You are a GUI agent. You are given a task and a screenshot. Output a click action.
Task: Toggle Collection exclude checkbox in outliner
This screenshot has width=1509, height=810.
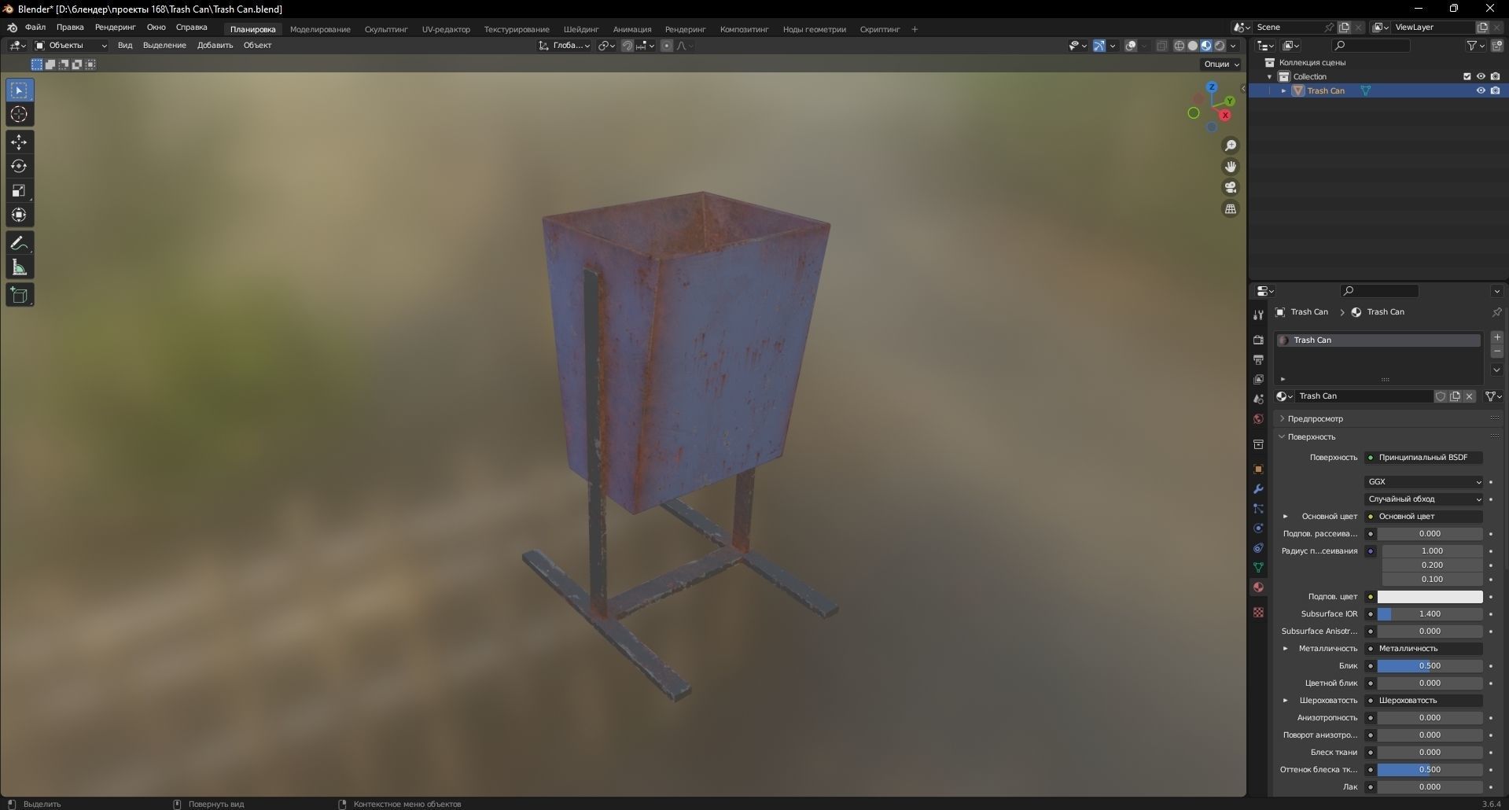[1467, 76]
